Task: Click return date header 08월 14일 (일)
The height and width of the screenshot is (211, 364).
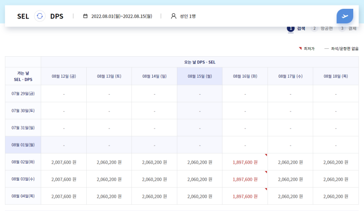Action: (x=154, y=76)
